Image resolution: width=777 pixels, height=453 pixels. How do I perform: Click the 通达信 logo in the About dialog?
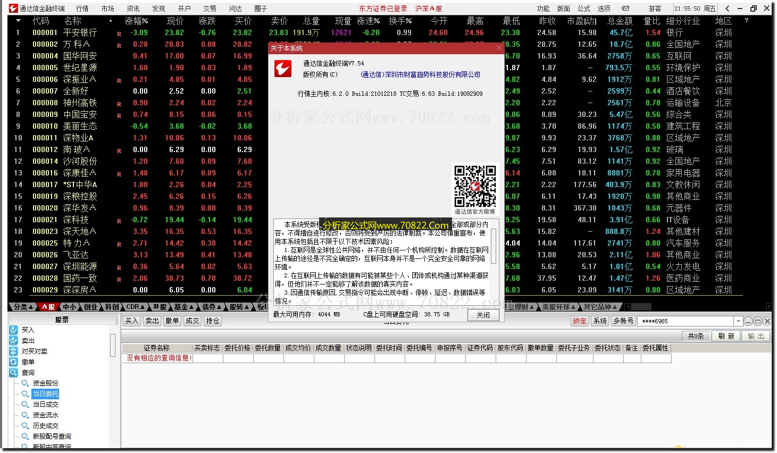click(x=283, y=69)
